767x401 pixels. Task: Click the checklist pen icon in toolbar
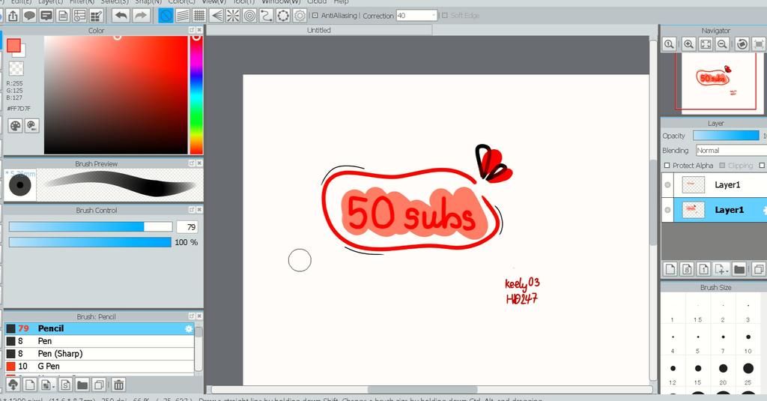point(97,16)
